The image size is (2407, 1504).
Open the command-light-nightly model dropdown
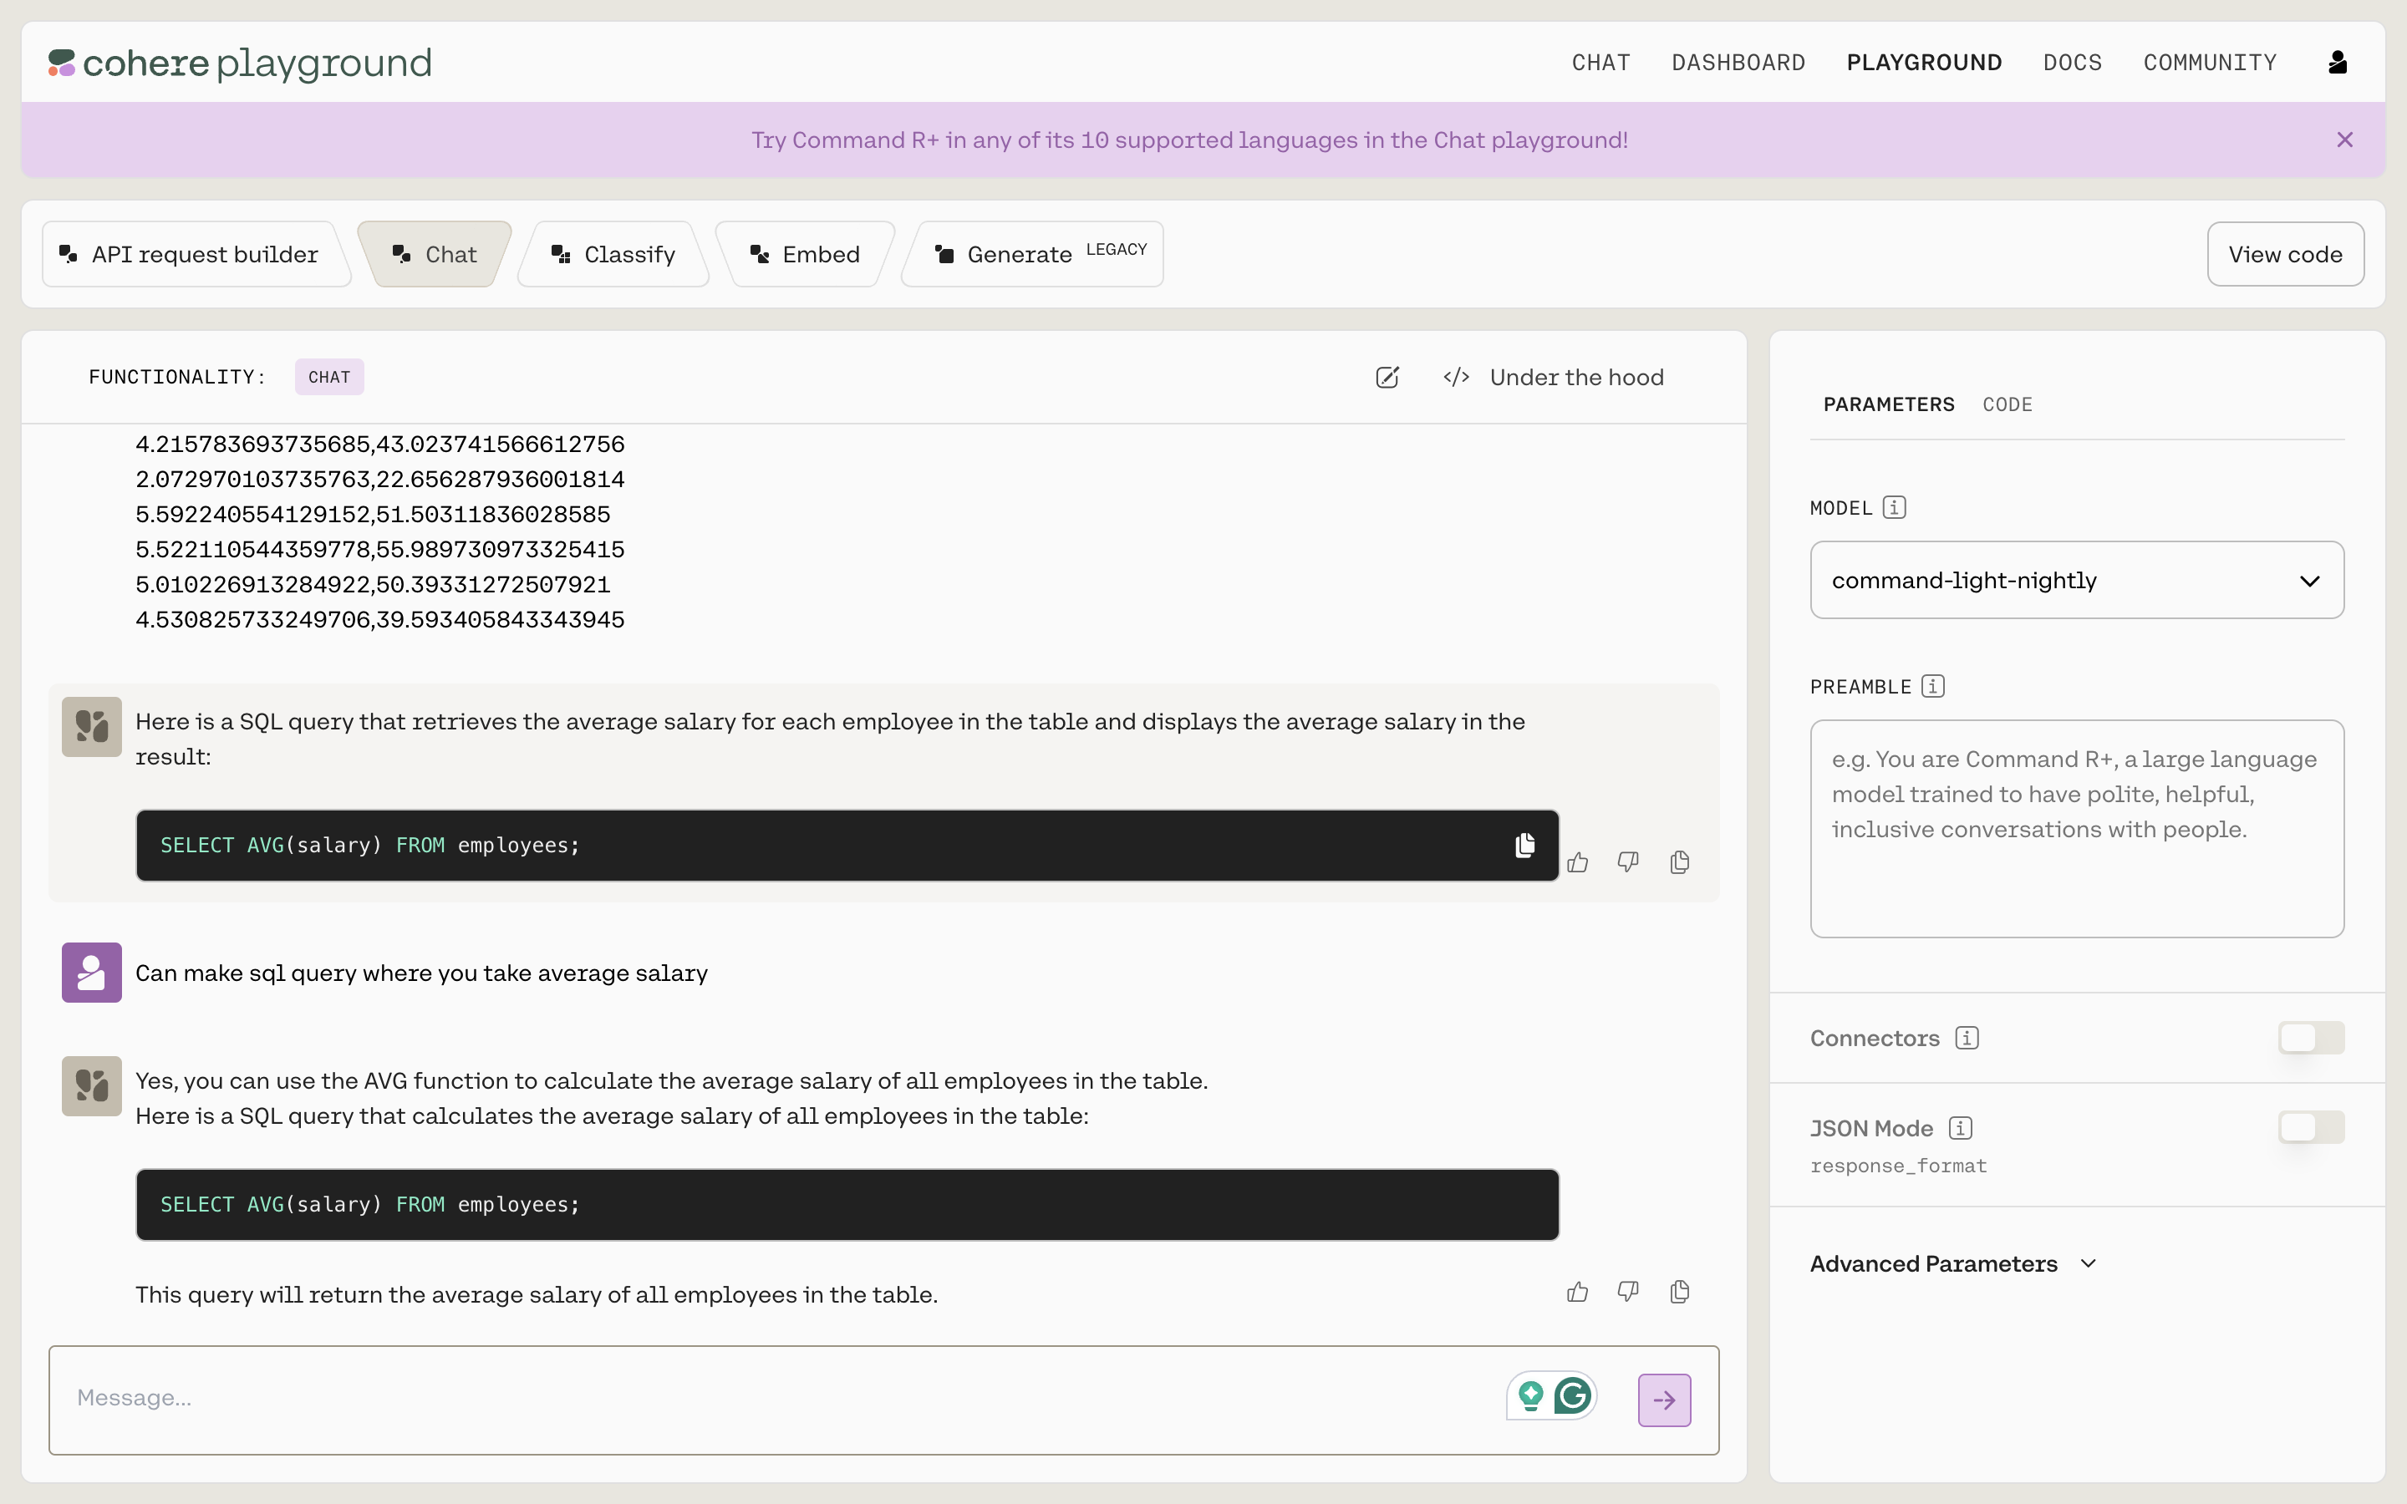click(2077, 580)
